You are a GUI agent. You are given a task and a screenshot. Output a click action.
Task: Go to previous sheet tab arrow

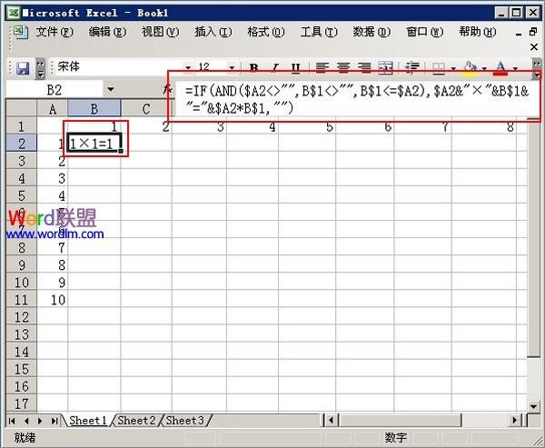coord(26,421)
